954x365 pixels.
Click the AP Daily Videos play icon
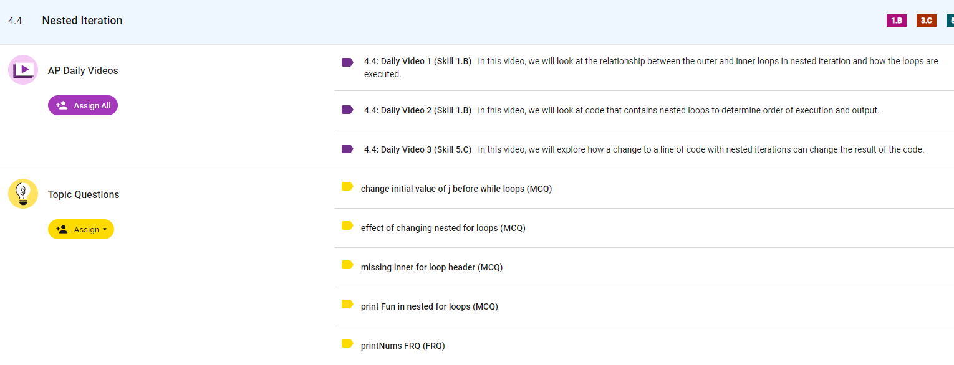click(x=23, y=70)
